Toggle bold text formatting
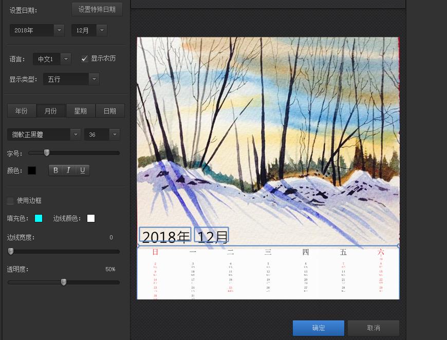The width and height of the screenshot is (447, 340). coord(55,170)
